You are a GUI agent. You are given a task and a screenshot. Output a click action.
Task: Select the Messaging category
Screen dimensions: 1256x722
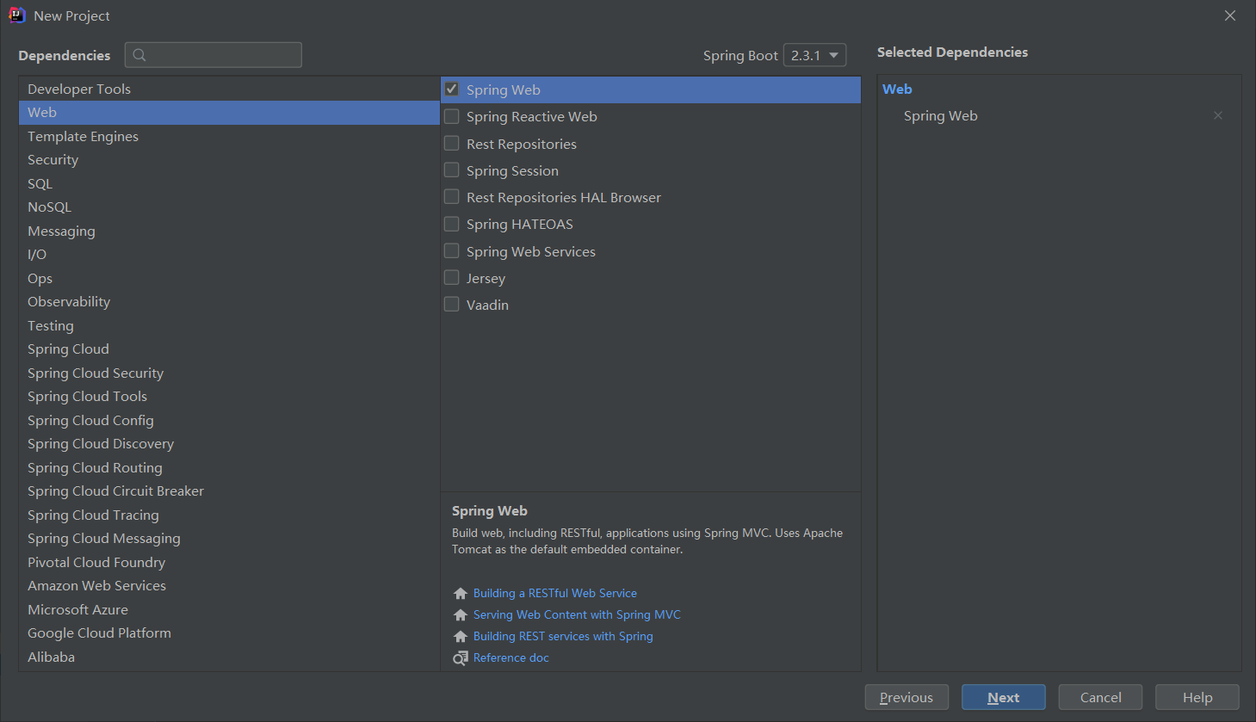tap(229, 231)
